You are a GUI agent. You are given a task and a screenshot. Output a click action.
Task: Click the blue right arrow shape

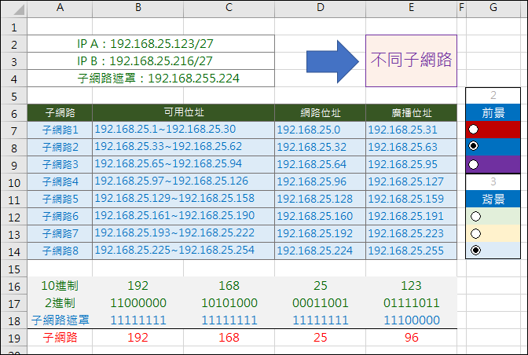click(x=332, y=61)
